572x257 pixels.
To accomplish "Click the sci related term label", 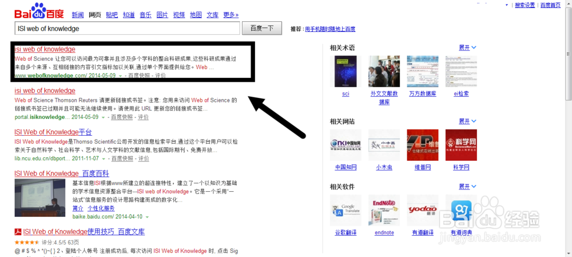I will point(345,94).
